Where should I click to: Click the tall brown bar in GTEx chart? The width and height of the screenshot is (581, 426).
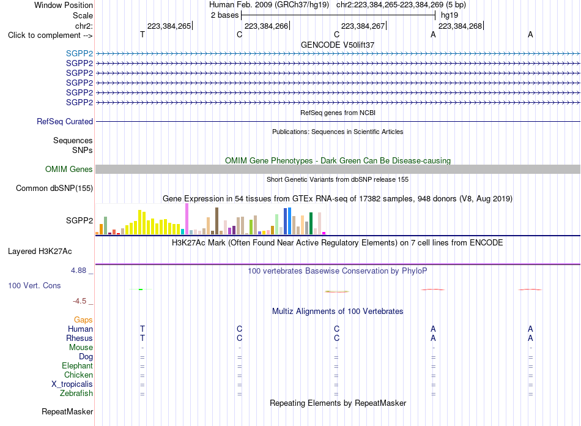click(216, 221)
